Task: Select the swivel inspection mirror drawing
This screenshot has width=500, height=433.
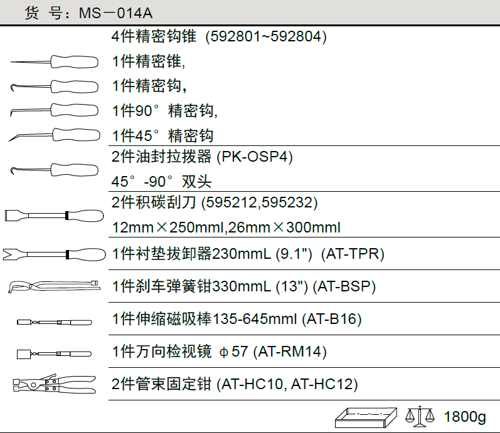Action: click(55, 353)
